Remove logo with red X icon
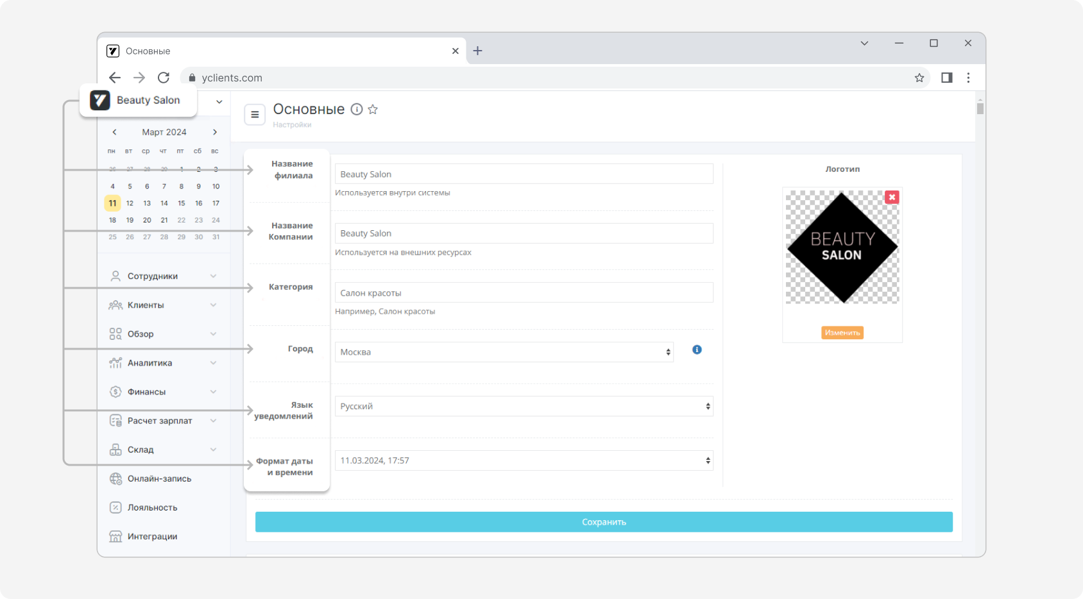 pos(892,198)
